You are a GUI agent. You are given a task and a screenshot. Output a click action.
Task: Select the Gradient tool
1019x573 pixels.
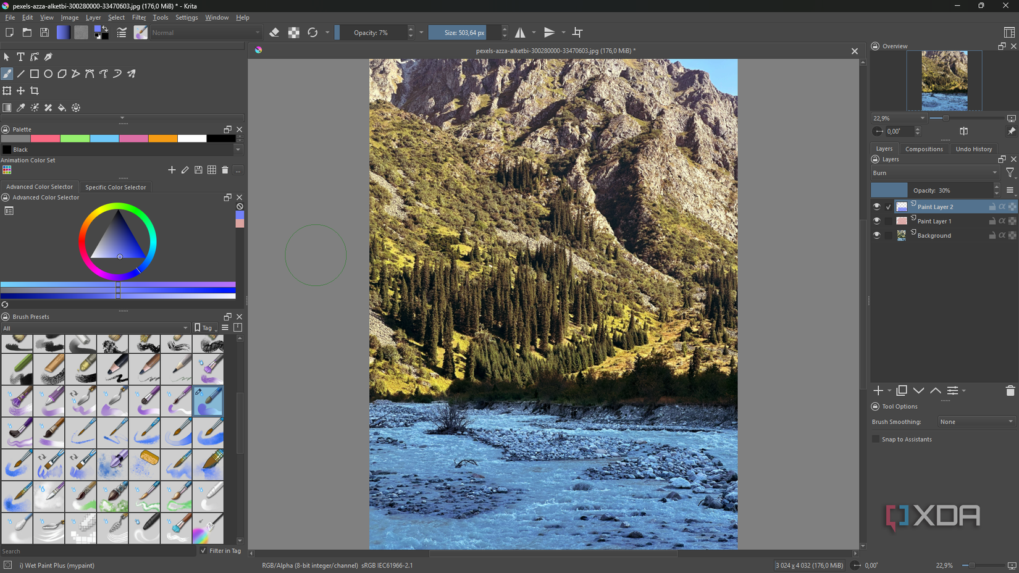click(x=7, y=107)
